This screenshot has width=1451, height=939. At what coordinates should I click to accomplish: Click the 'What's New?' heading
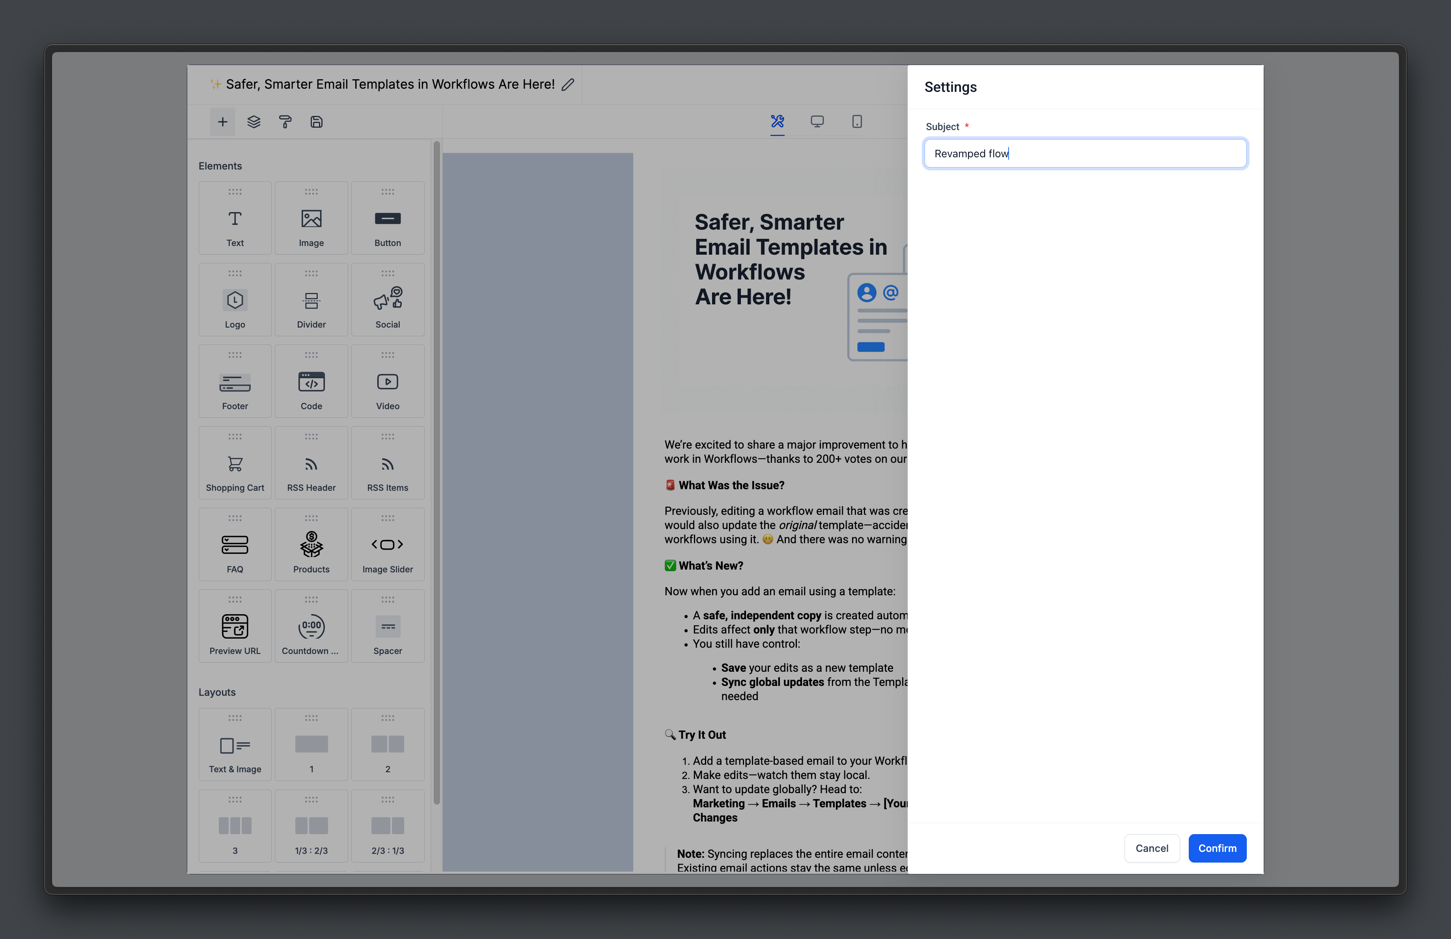coord(711,566)
